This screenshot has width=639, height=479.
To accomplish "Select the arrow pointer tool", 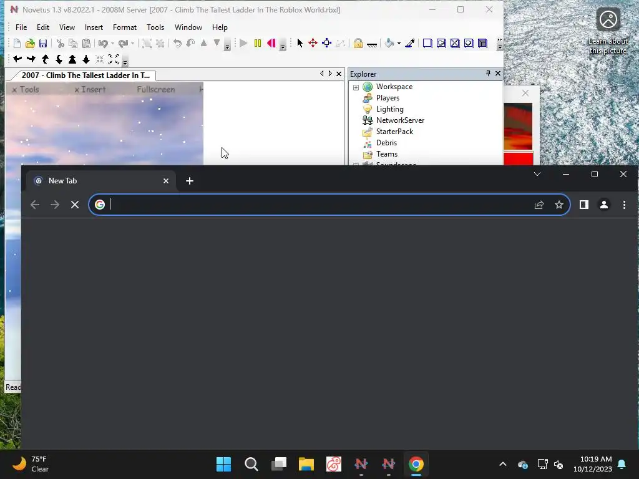I will [300, 43].
